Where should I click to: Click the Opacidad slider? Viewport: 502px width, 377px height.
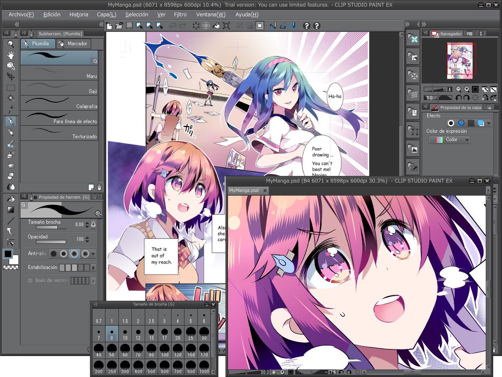click(51, 242)
